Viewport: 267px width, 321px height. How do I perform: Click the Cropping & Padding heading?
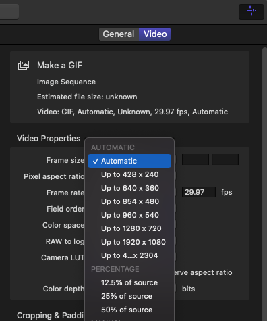(51, 316)
